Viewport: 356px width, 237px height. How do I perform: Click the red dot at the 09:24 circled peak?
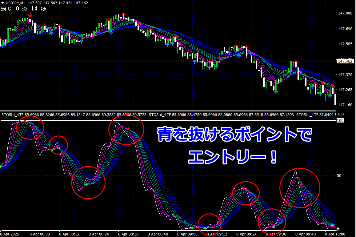tap(244, 189)
